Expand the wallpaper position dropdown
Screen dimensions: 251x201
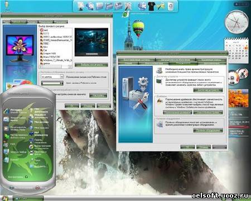coord(61,76)
